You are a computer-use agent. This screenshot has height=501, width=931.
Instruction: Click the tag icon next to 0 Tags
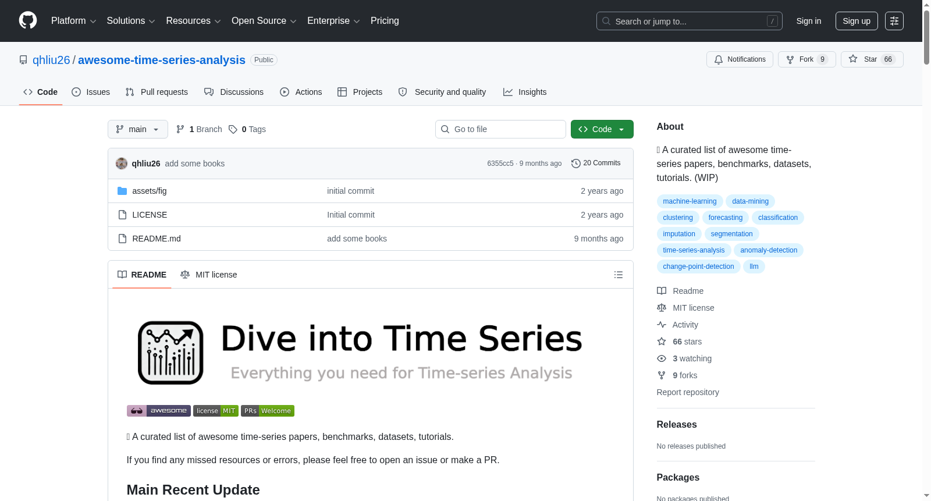(233, 129)
